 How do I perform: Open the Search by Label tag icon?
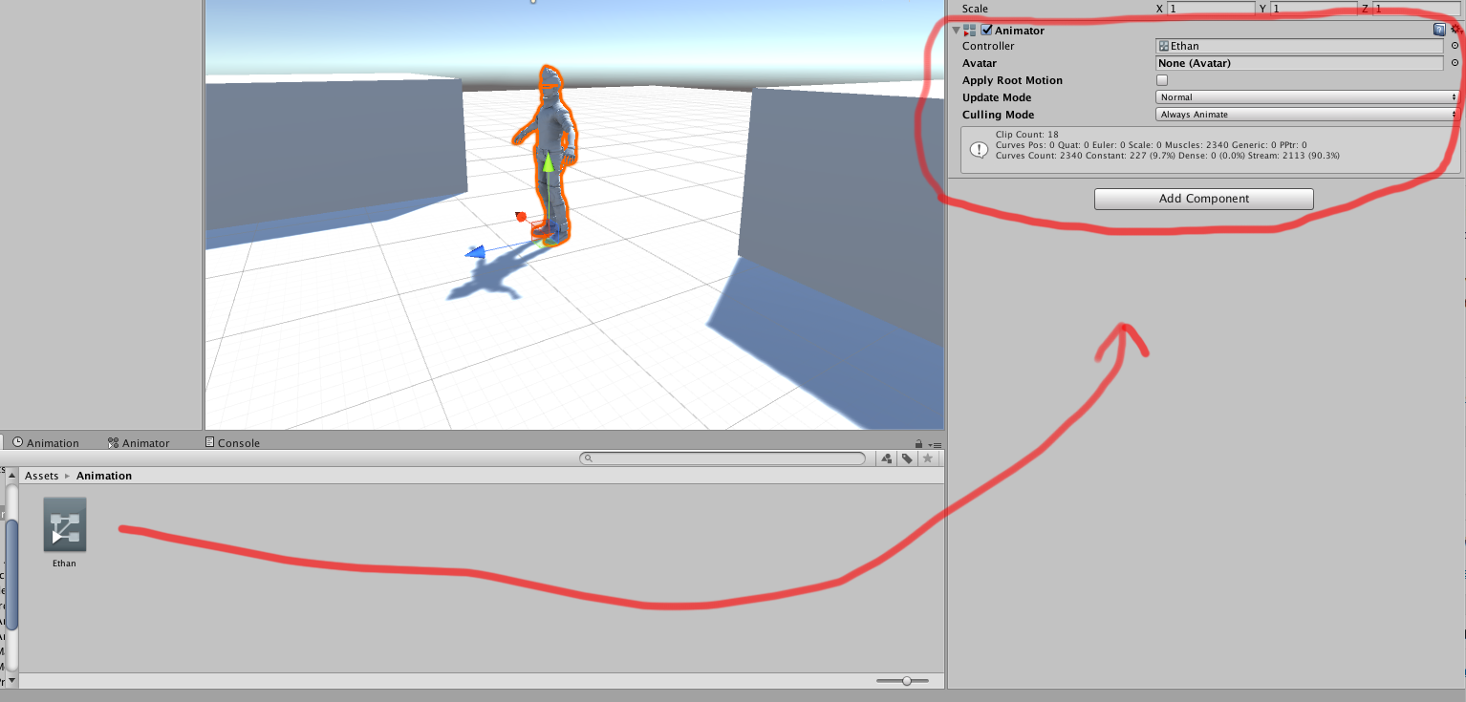pos(907,458)
